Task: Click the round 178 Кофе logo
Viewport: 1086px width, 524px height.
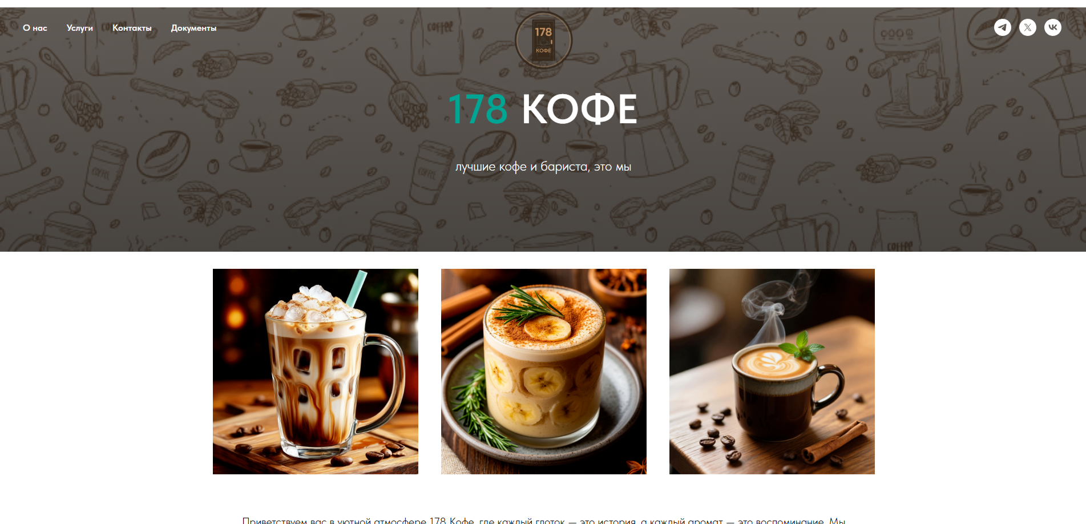Action: [543, 41]
